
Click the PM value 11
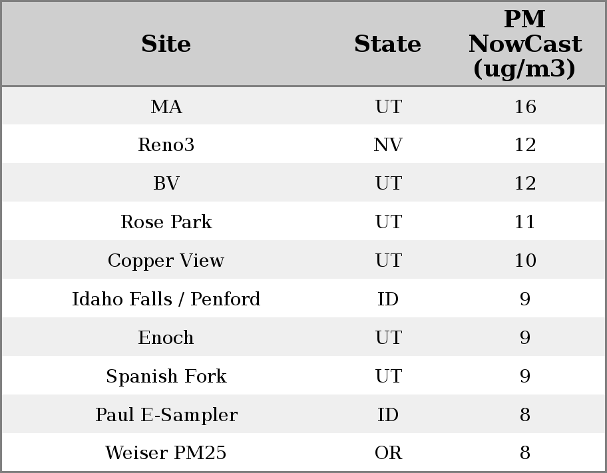point(524,222)
